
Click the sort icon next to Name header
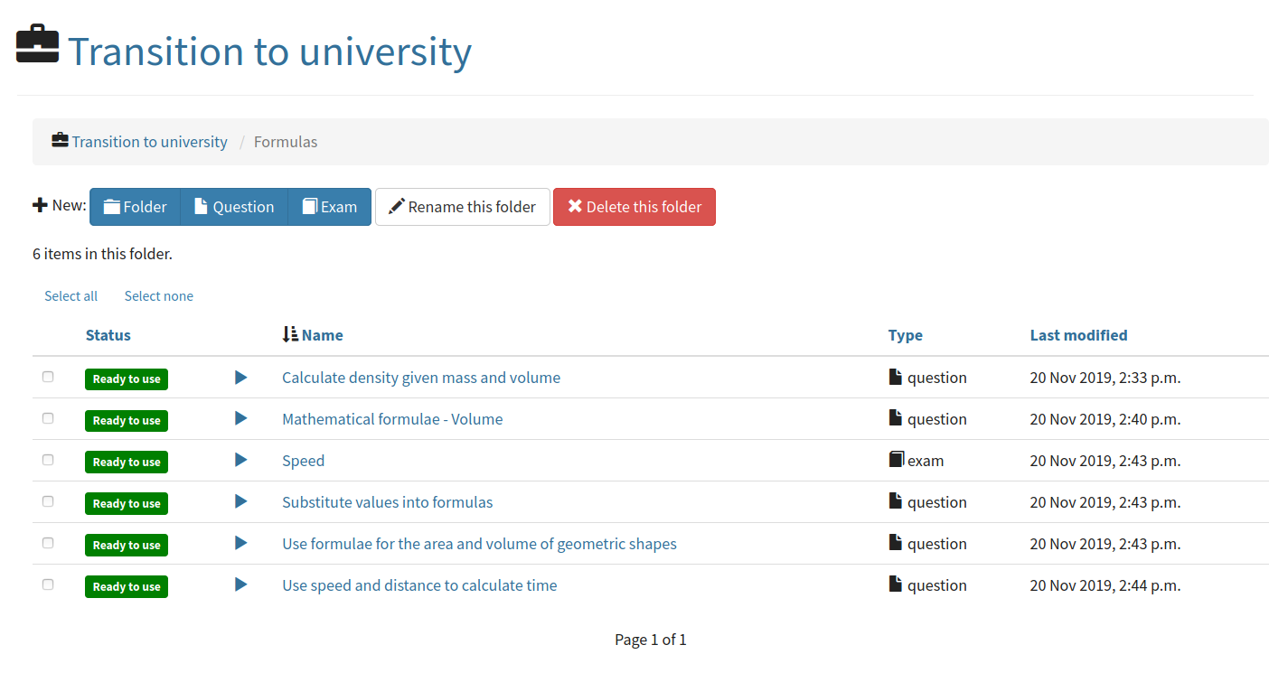pos(290,335)
